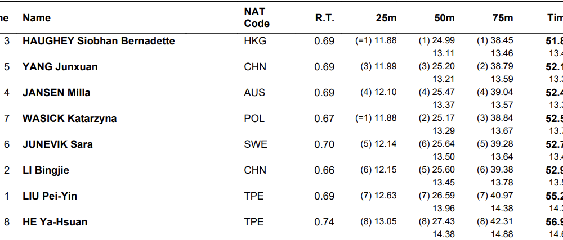Select YANG Junxuan's name

coord(60,67)
